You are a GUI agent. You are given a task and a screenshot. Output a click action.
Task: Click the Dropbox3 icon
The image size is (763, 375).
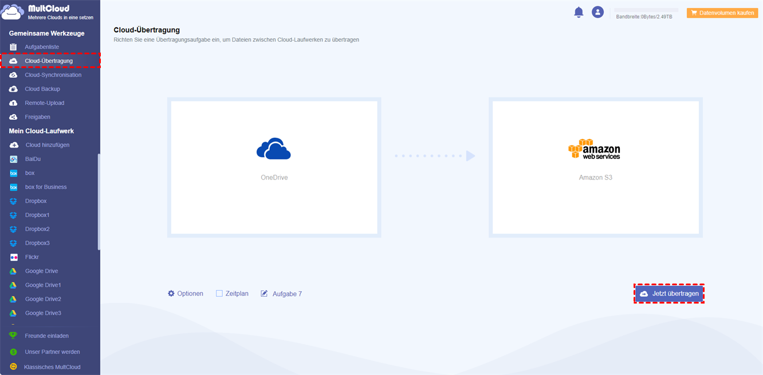[x=13, y=243]
